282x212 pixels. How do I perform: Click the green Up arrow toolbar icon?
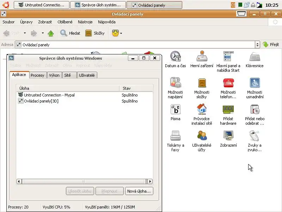tap(51, 33)
